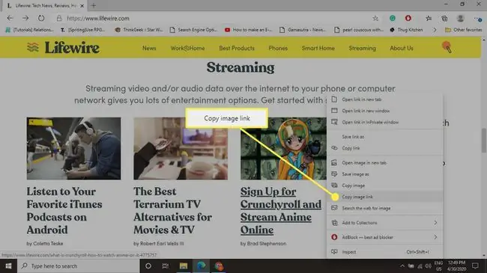Select Search the web for image
Screen dimensions: 487x273
(x=385, y=208)
